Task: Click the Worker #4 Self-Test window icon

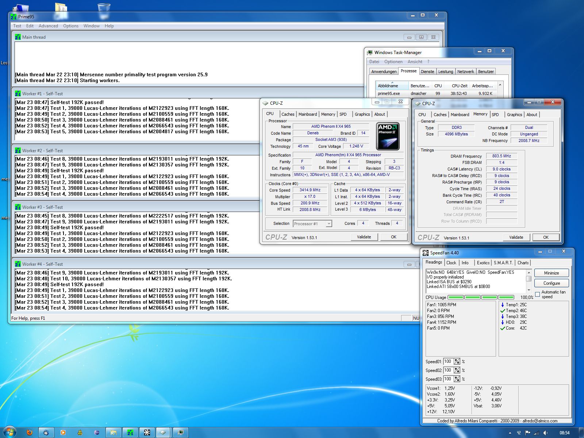Action: point(18,264)
